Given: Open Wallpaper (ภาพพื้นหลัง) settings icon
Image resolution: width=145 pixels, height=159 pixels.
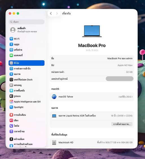Looking at the screenshot, I should pyautogui.click(x=11, y=91).
